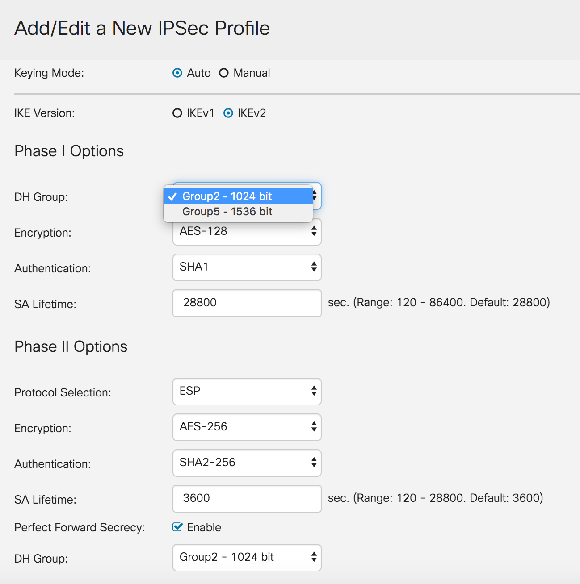Select the Auto keying mode radio button
This screenshot has width=580, height=584.
coord(177,73)
